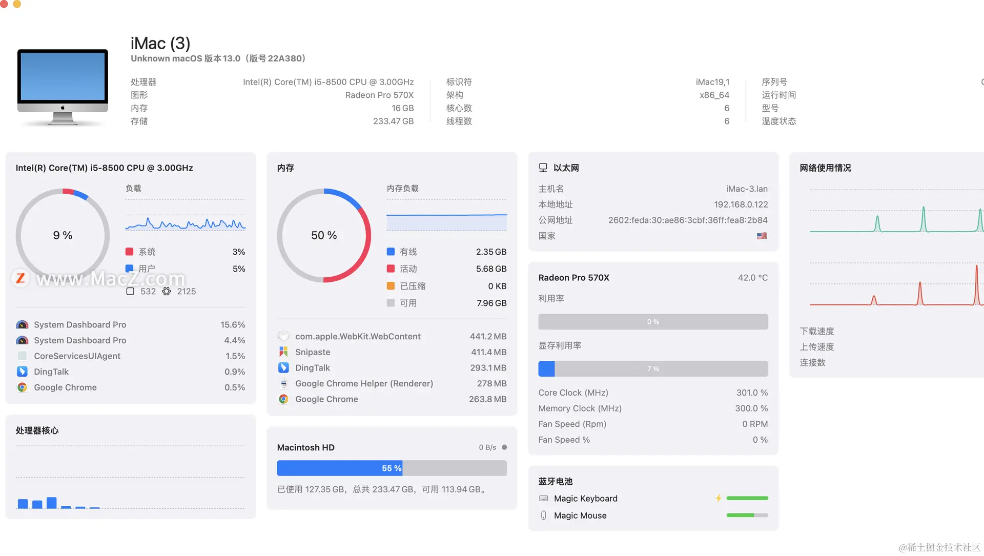
Task: Click the red System load legend swatch
Action: click(130, 252)
